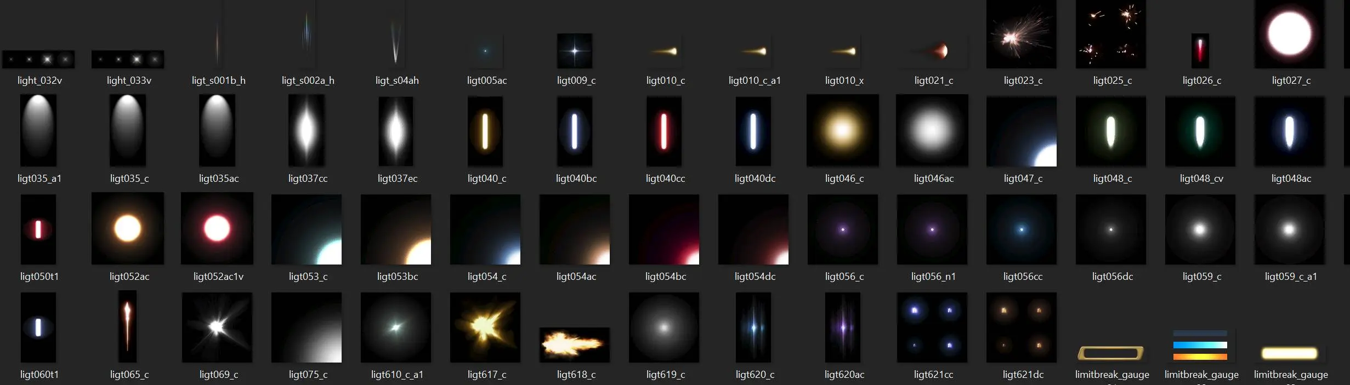Viewport: 1350px width, 385px height.
Task: Select the ligt619_c grey glow thumbnail
Action: pyautogui.click(x=664, y=327)
